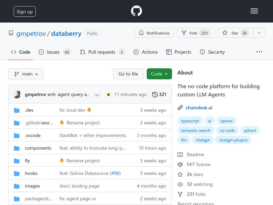
Task: Go to the Actions tab
Action: (145, 52)
